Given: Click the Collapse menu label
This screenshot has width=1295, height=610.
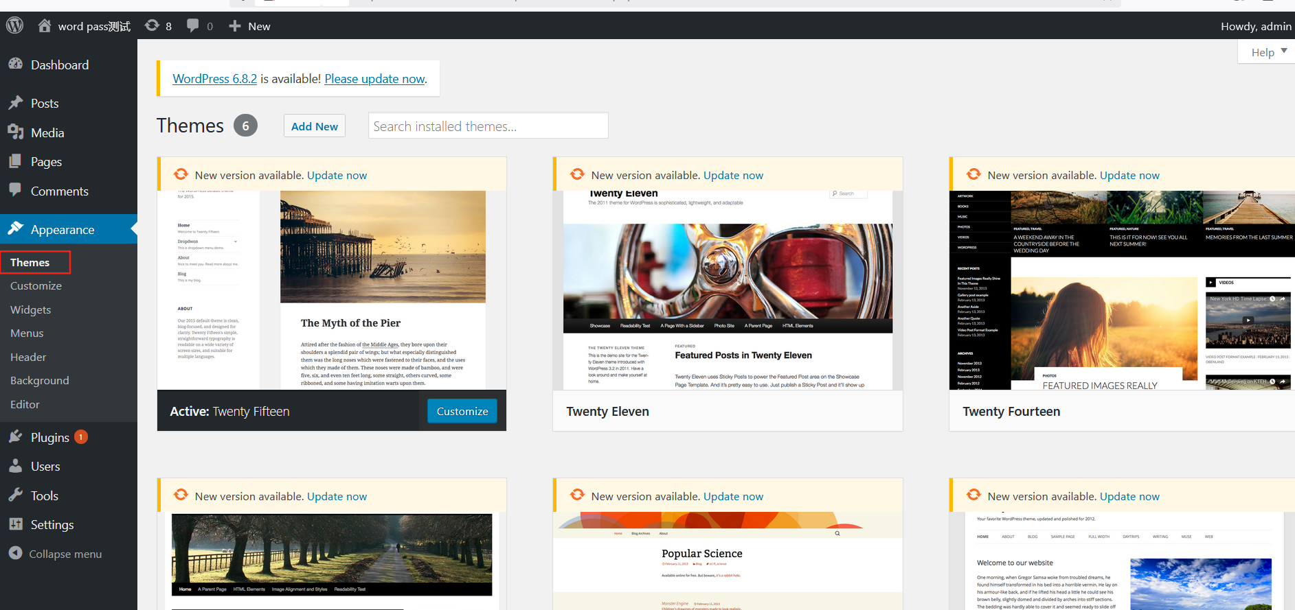Looking at the screenshot, I should [65, 554].
